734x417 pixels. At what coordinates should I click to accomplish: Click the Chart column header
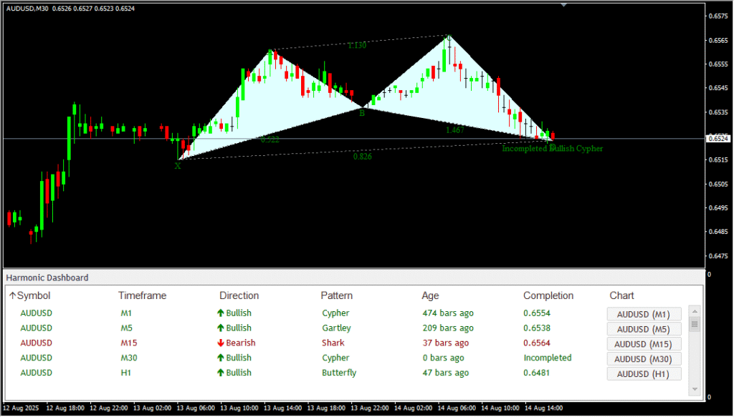(621, 295)
